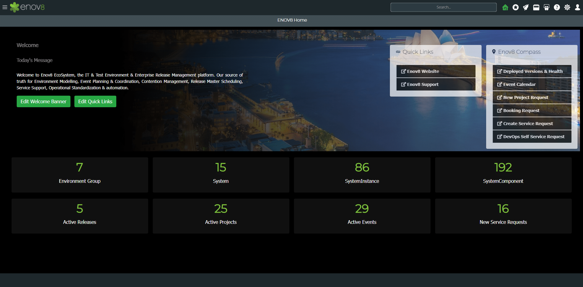Open Booking Request link

532,111
